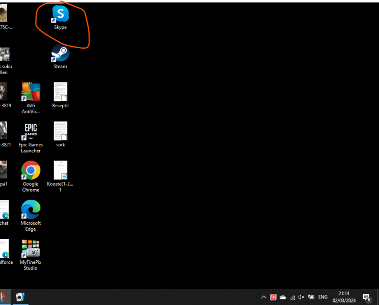The image size is (379, 305).
Task: Select the Steam desktop icon
Action: click(x=60, y=53)
